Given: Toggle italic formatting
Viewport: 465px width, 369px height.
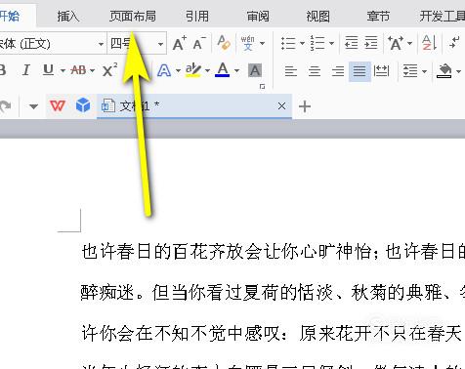Looking at the screenshot, I should click(x=26, y=70).
